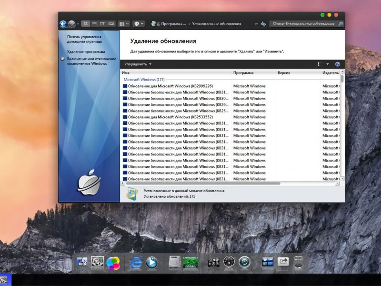Sort by the Издатель column header

(x=330, y=72)
